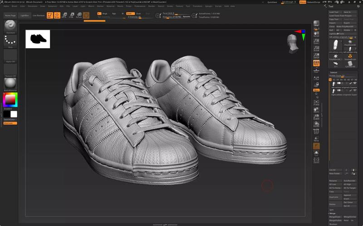Click the main color picker square

click(x=10, y=99)
